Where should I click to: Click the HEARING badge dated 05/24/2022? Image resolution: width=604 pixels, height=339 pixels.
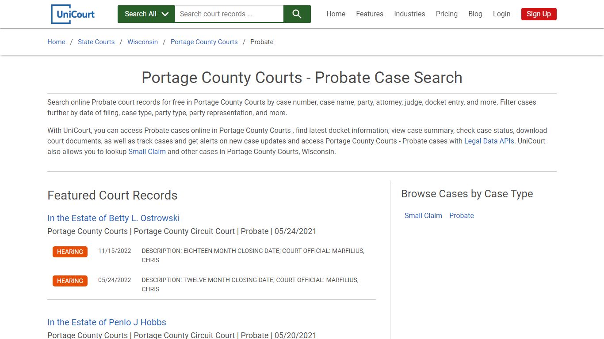tap(70, 281)
